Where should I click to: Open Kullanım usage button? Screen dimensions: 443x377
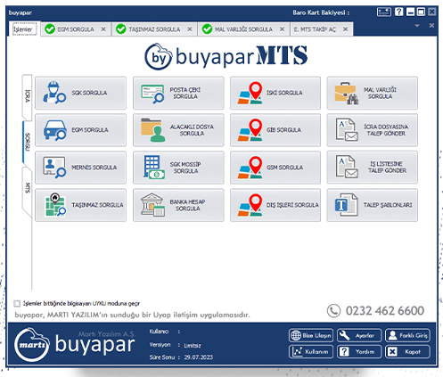click(311, 352)
